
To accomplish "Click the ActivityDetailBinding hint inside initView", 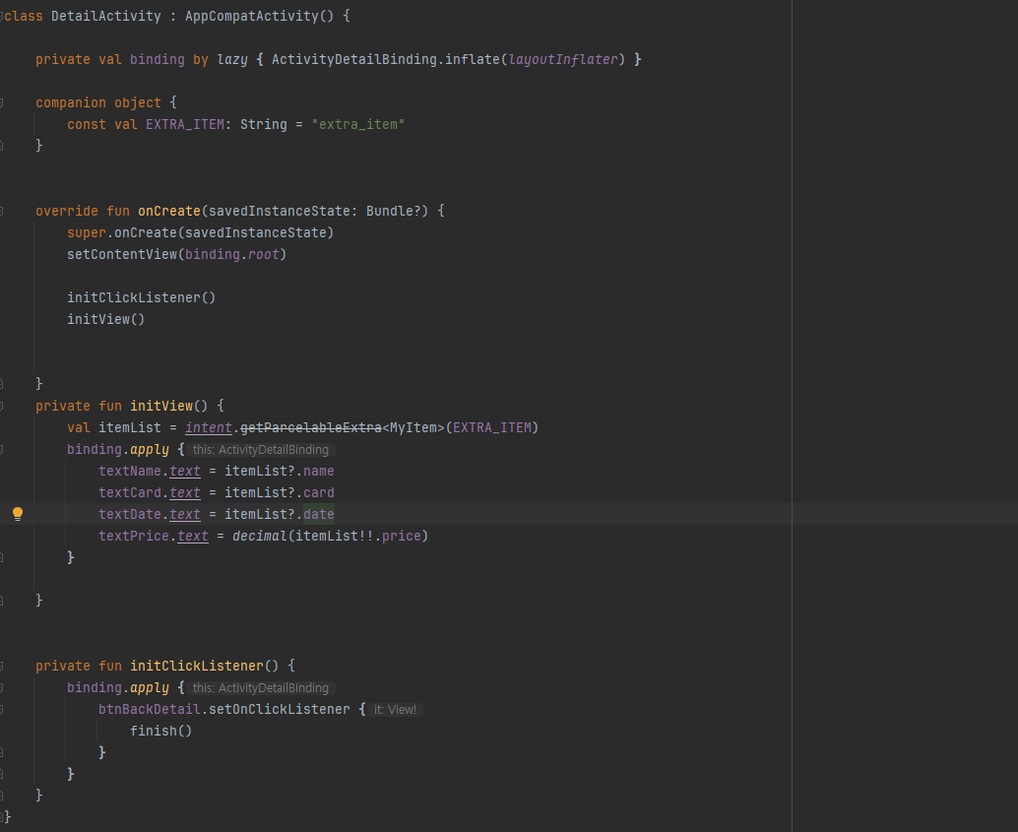I will pos(261,449).
